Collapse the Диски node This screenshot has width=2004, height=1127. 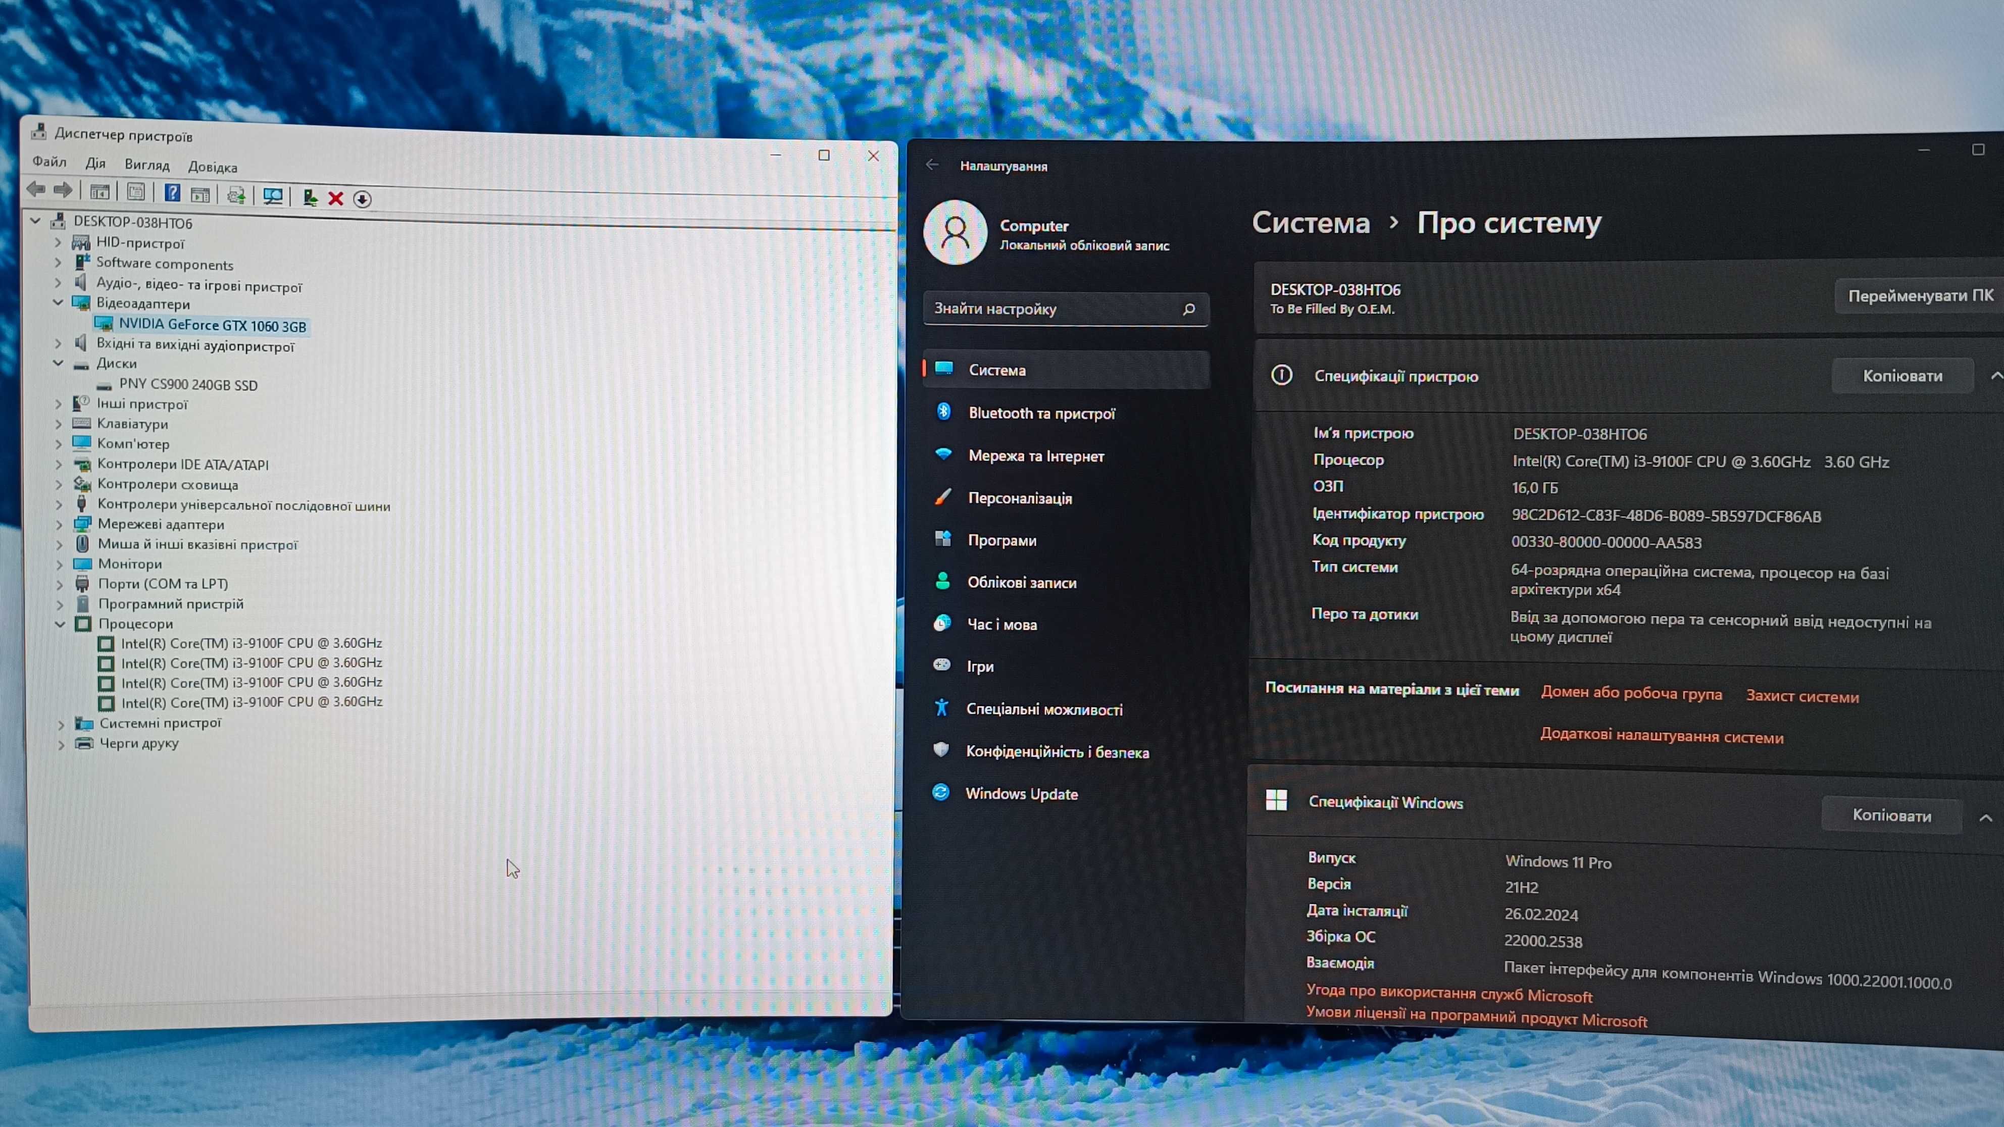[x=59, y=363]
